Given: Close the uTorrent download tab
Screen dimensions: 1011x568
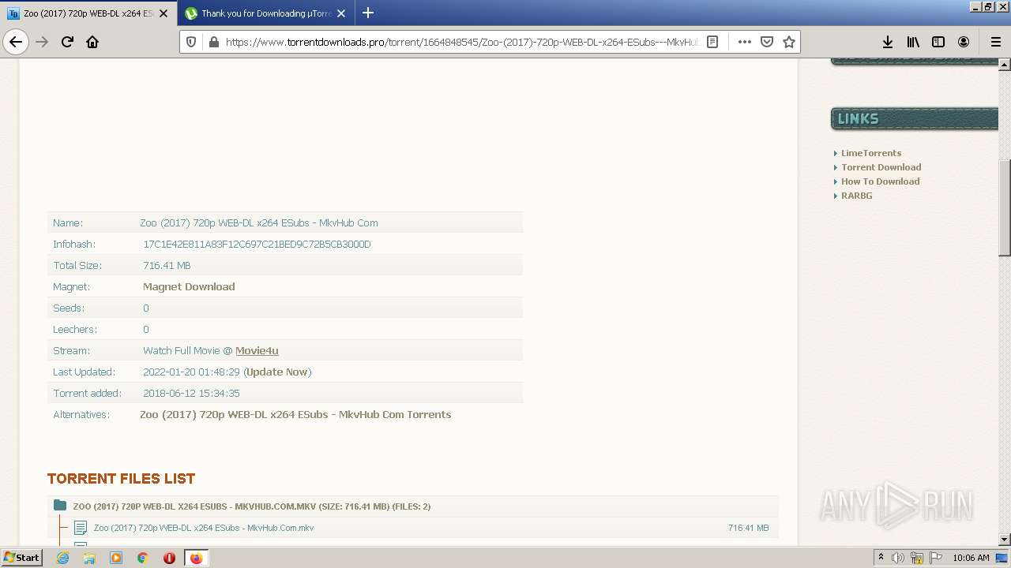Looking at the screenshot, I should [341, 13].
